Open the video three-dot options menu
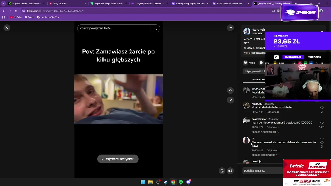 pyautogui.click(x=230, y=28)
